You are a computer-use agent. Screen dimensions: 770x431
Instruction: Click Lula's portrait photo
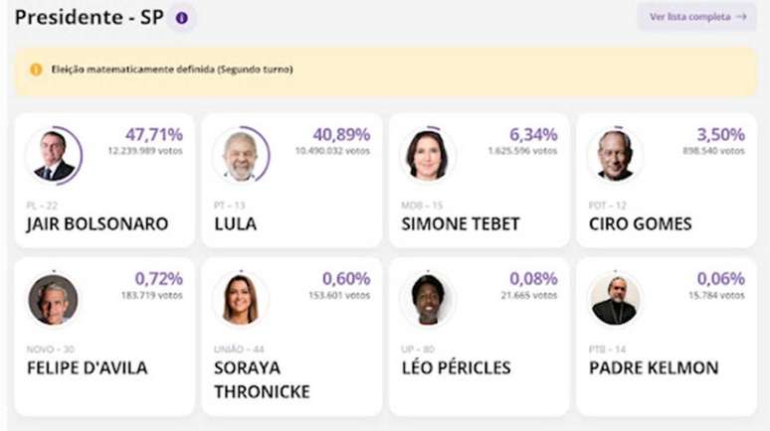coord(241,156)
